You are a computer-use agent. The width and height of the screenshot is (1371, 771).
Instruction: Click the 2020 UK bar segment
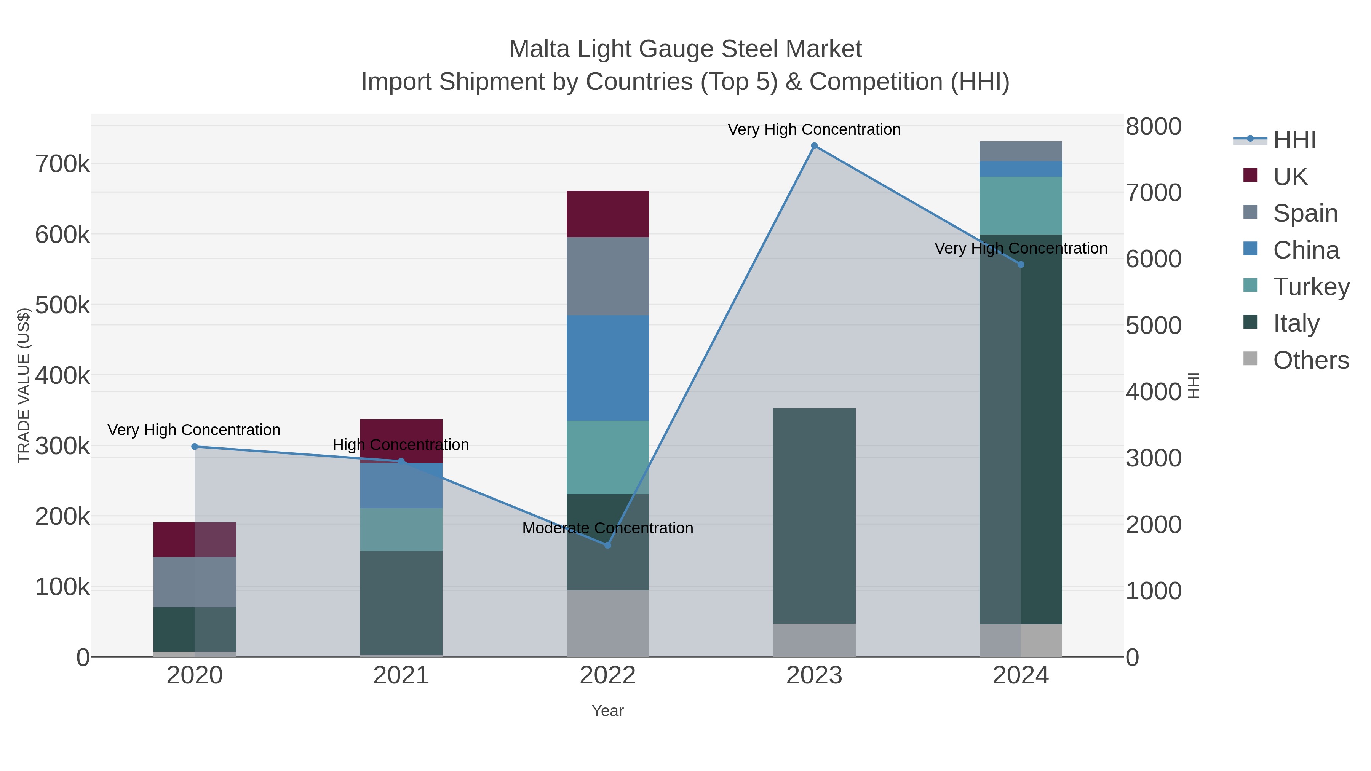point(195,540)
